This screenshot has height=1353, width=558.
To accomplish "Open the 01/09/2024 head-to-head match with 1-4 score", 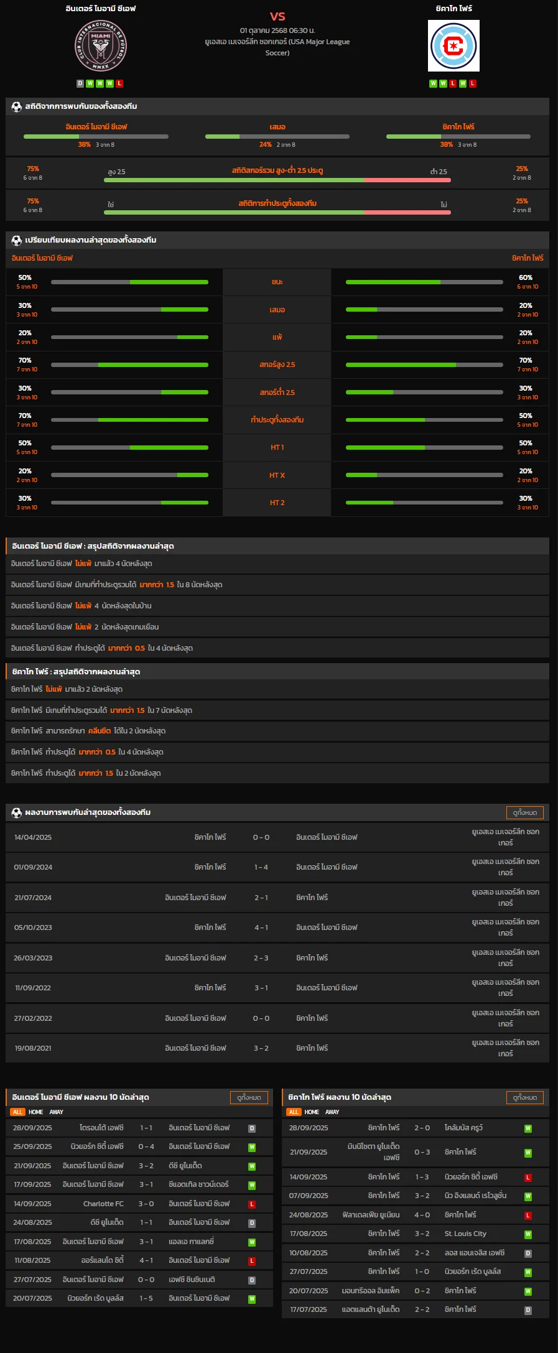I will 261,867.
